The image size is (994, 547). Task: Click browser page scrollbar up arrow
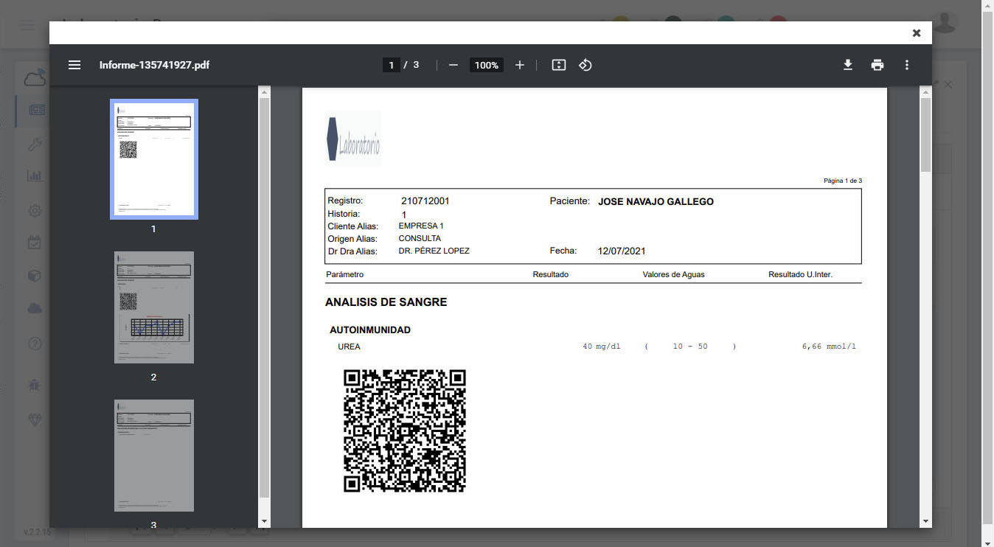[x=988, y=6]
